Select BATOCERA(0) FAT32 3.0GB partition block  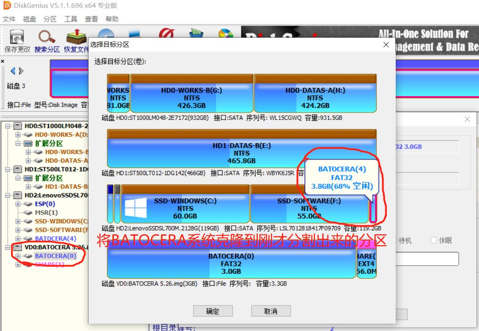pos(231,260)
